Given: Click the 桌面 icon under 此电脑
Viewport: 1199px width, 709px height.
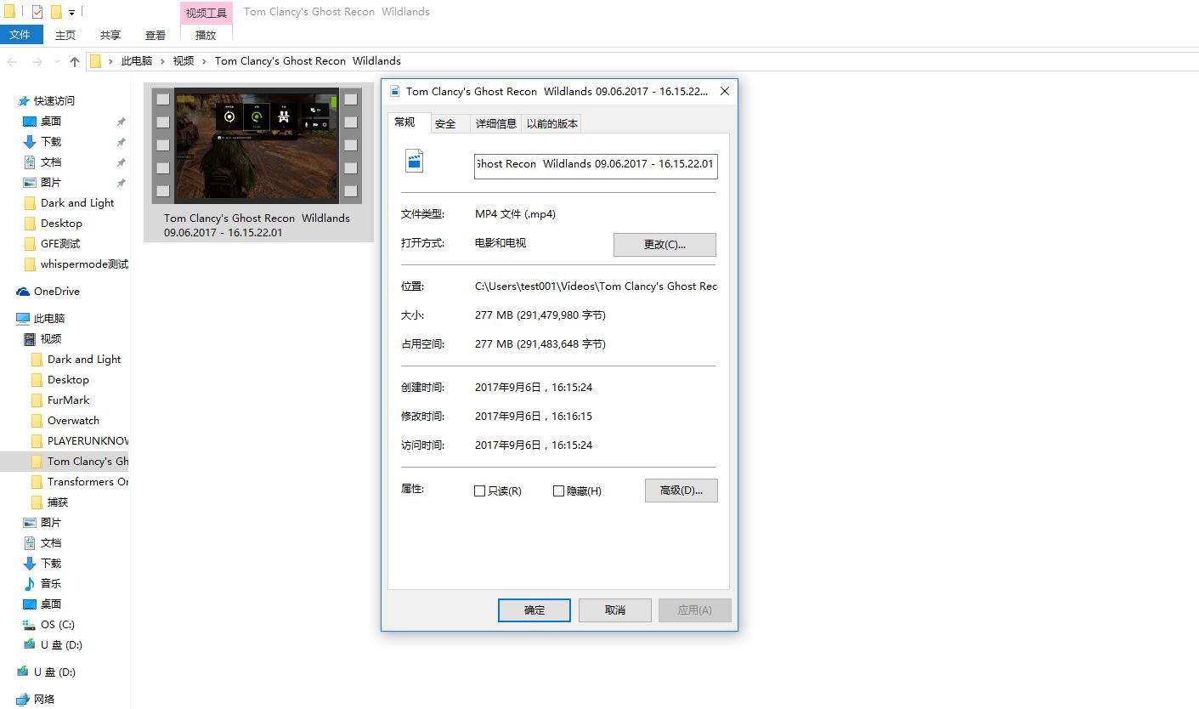Looking at the screenshot, I should tap(30, 604).
